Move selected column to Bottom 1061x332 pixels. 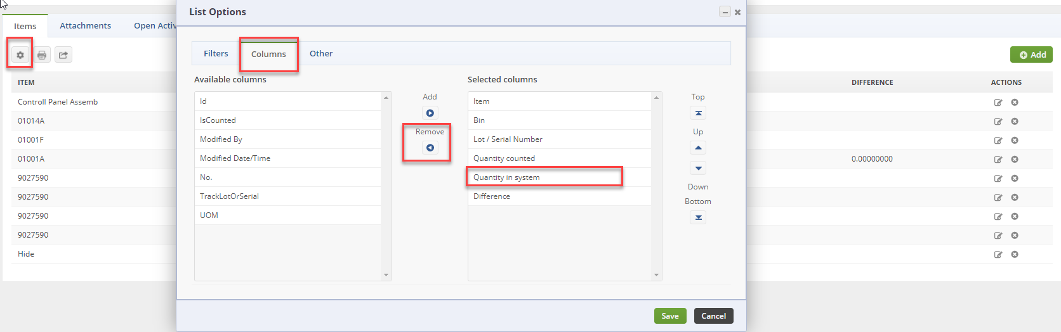point(698,217)
